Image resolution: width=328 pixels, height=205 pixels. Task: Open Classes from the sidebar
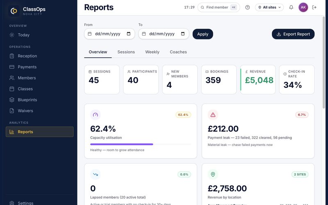pos(40,89)
